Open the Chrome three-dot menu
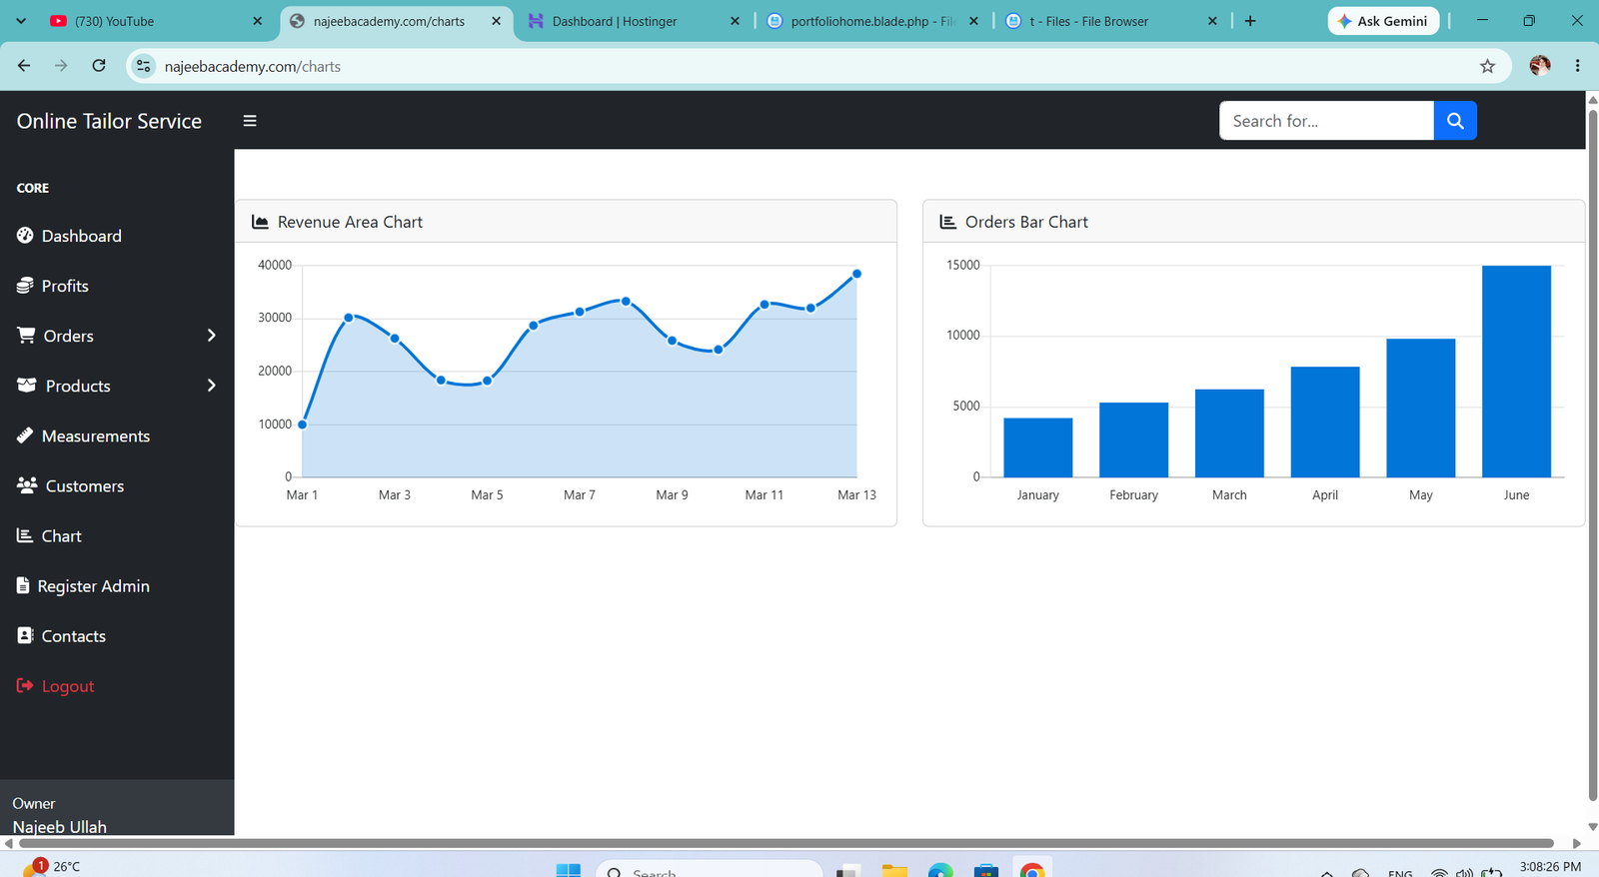Image resolution: width=1599 pixels, height=877 pixels. tap(1578, 66)
